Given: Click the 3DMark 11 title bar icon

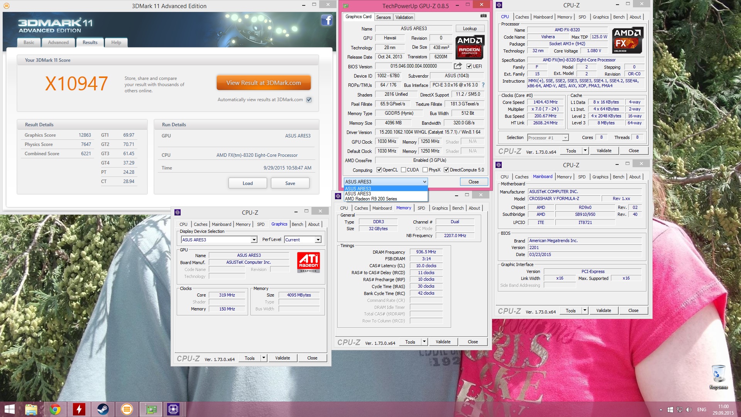Looking at the screenshot, I should (x=7, y=6).
